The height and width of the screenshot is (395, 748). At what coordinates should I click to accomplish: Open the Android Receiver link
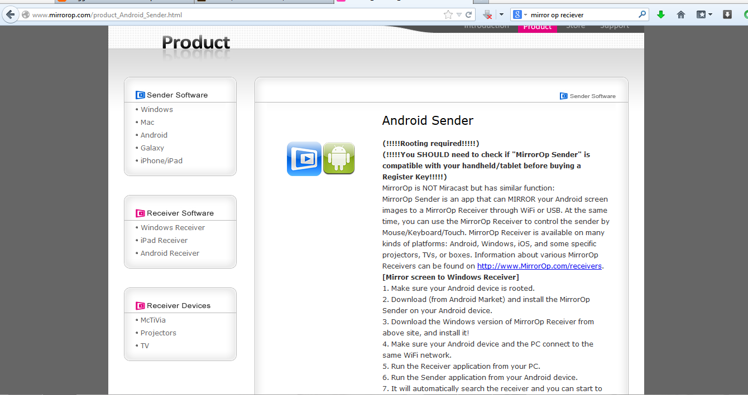(170, 253)
